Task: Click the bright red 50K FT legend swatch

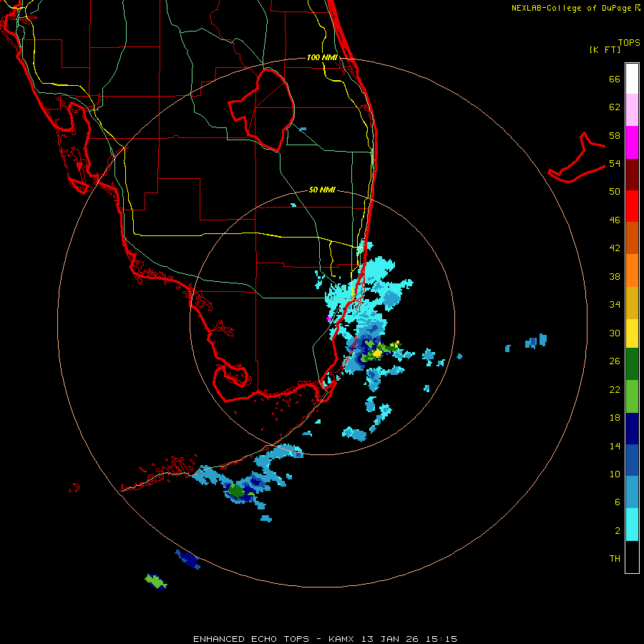Action: [x=632, y=206]
